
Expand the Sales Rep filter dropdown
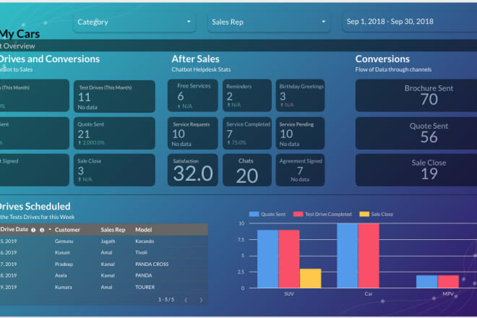269,22
